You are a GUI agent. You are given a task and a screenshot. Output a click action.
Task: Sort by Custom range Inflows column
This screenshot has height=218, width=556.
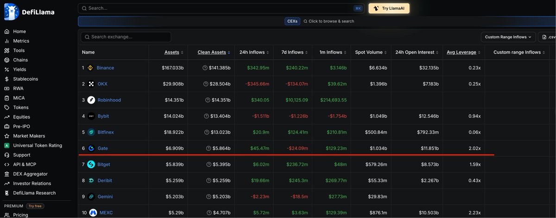(x=520, y=52)
